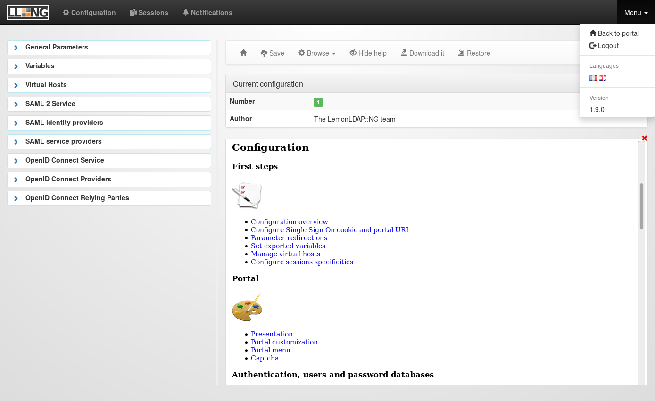The height and width of the screenshot is (401, 655).
Task: Open Parameter redirections link
Action: [x=289, y=238]
